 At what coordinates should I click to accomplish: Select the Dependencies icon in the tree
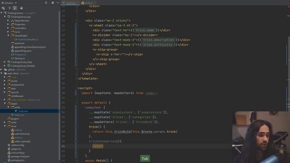pos(12,20)
